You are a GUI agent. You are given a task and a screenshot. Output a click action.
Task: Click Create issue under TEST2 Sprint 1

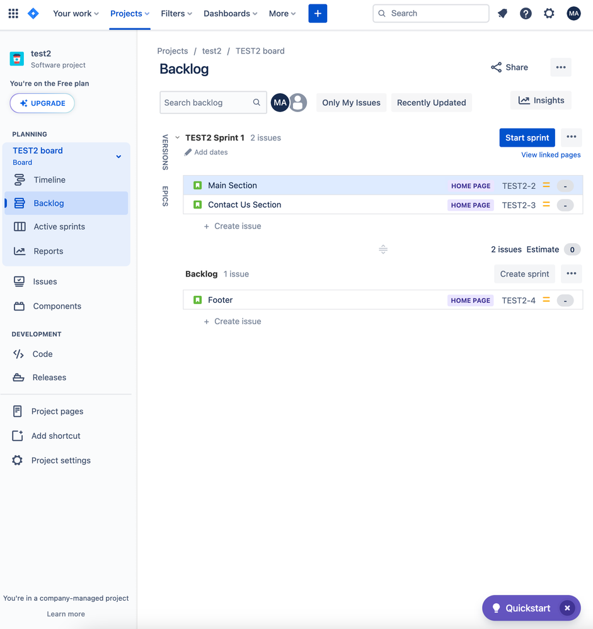(x=233, y=226)
